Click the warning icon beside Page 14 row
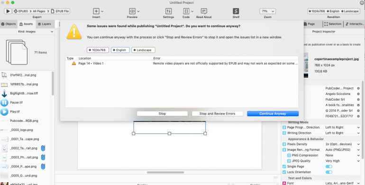 [x=74, y=64]
